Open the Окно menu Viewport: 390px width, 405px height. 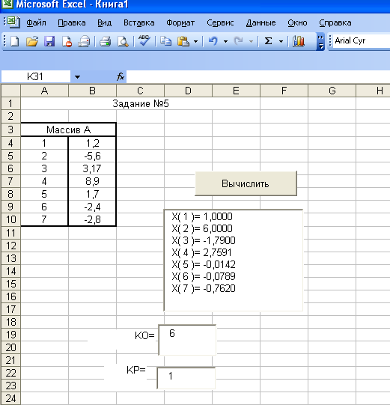coord(297,22)
